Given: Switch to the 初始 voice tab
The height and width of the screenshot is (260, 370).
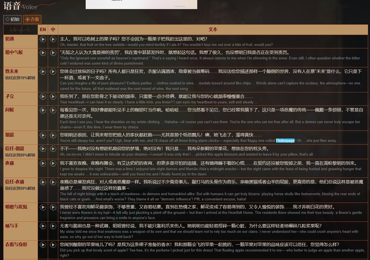Looking at the screenshot, I should click(x=12, y=19).
